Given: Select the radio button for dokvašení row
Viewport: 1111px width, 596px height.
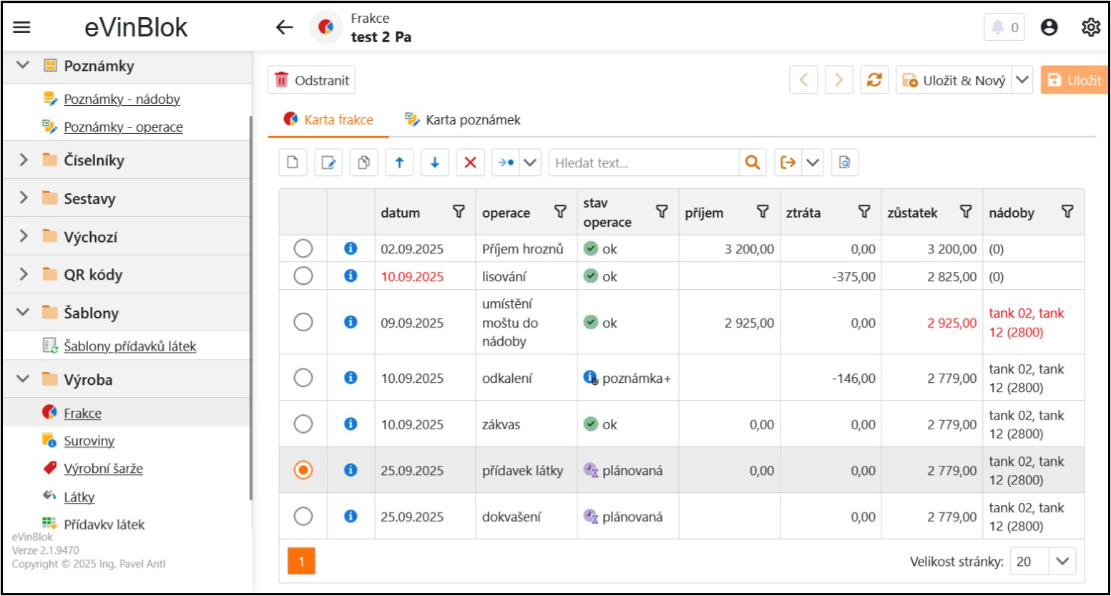Looking at the screenshot, I should [x=303, y=516].
